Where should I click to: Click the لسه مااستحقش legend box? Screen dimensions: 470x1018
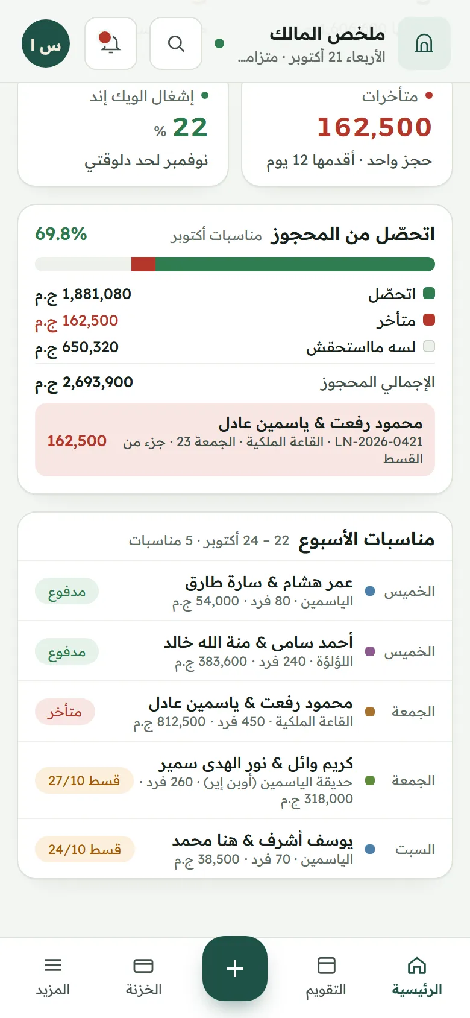click(429, 346)
